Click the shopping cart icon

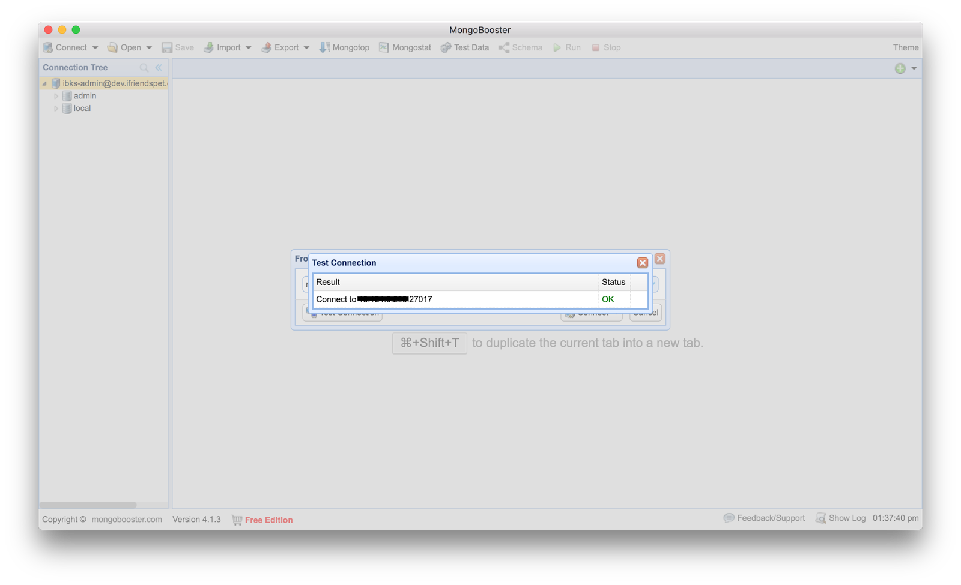237,520
